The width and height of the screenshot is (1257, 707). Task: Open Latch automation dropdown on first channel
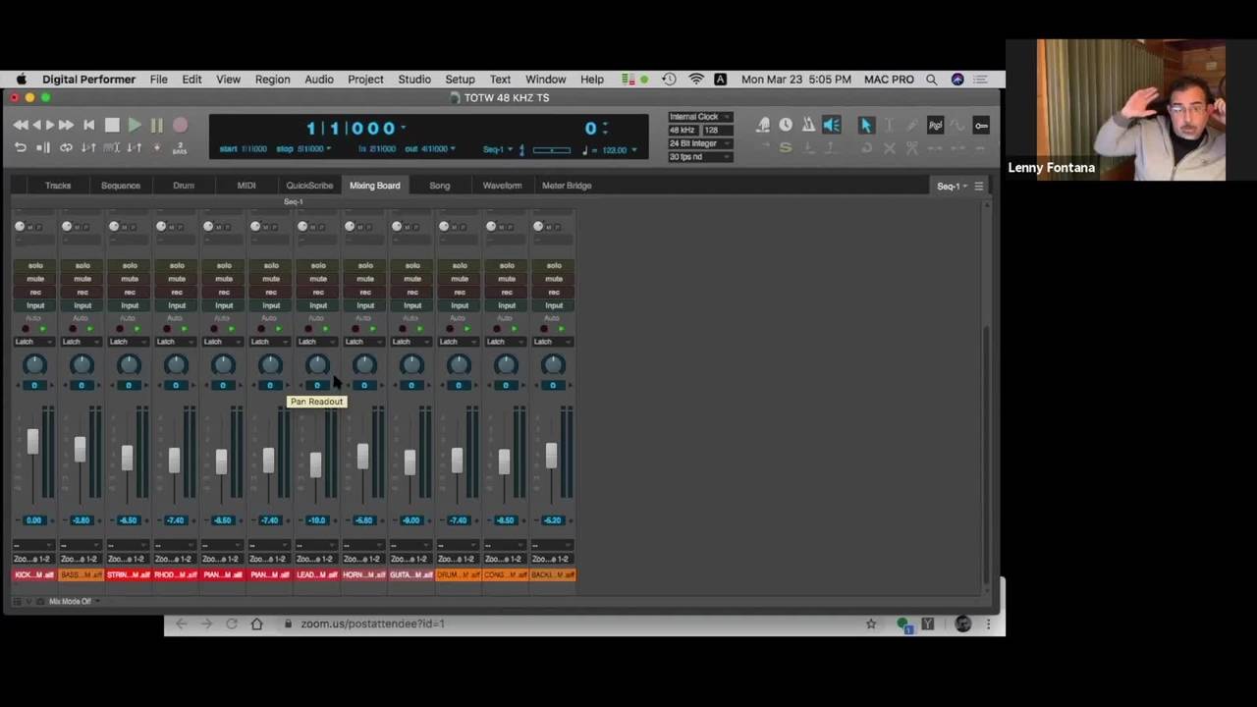[34, 342]
